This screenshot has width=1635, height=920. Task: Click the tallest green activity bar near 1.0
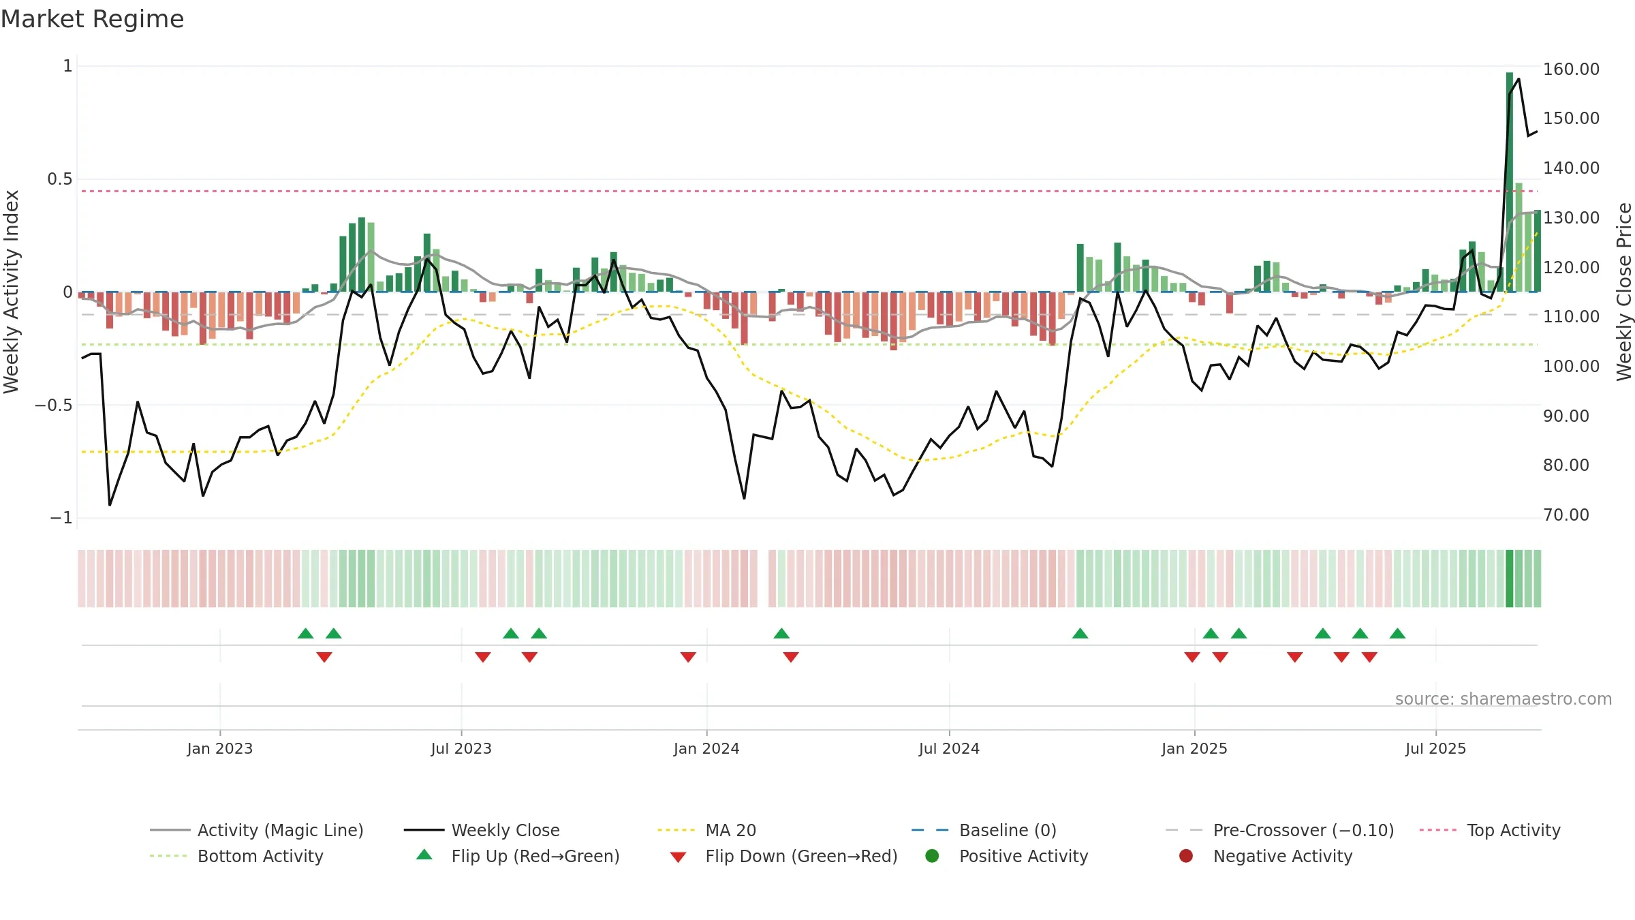1510,182
